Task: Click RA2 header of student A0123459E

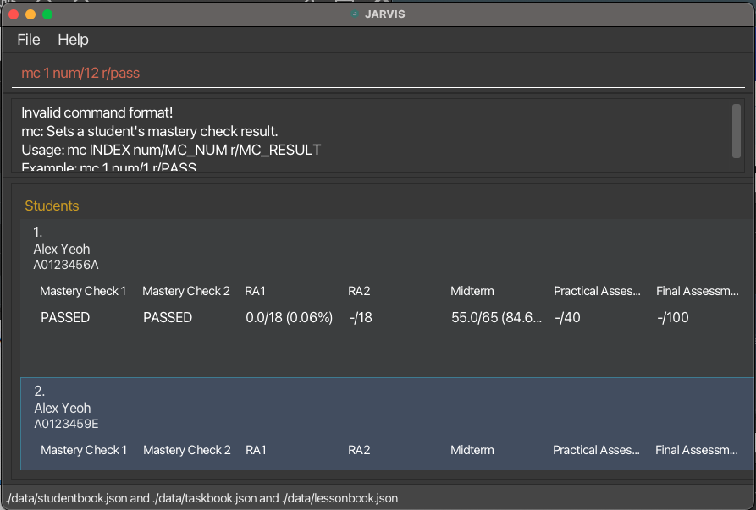Action: pos(359,450)
